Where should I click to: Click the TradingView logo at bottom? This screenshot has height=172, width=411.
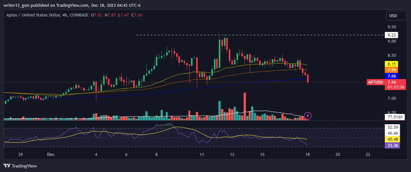tap(20, 166)
